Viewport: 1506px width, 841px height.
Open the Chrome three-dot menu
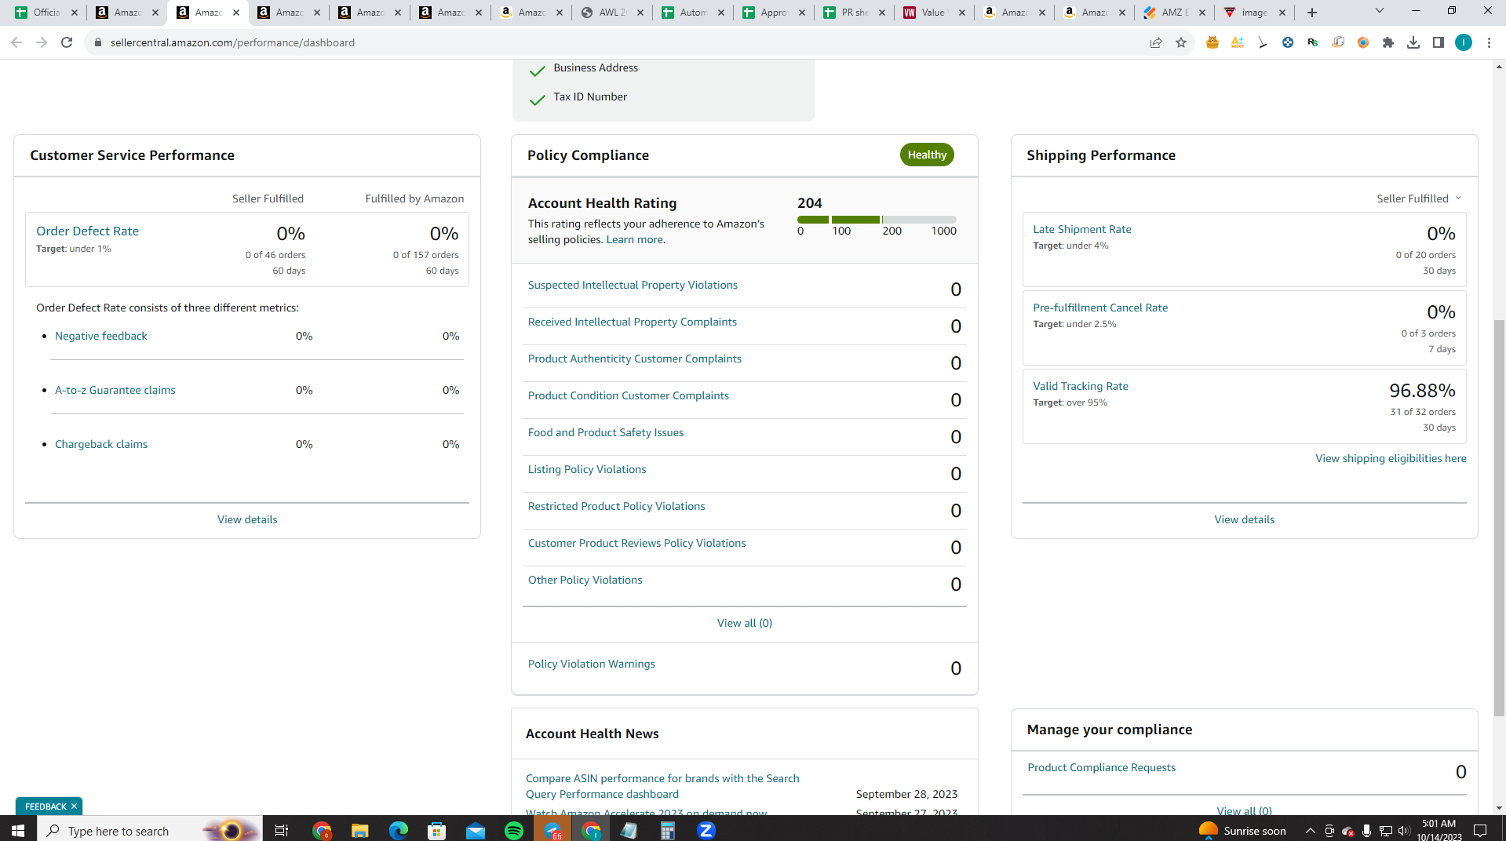[x=1489, y=42]
